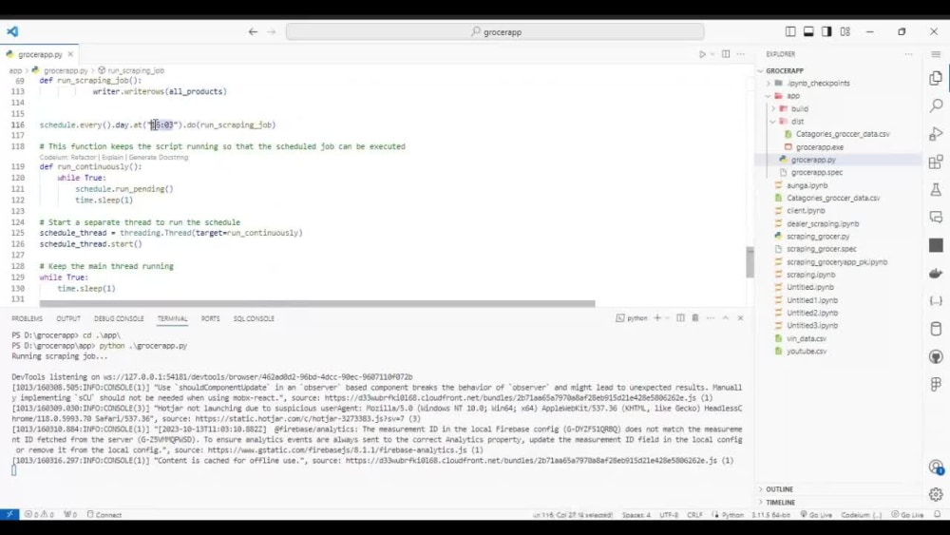Click Spaces: 4 indentation in status bar
Viewport: 950px width, 535px height.
[636, 514]
